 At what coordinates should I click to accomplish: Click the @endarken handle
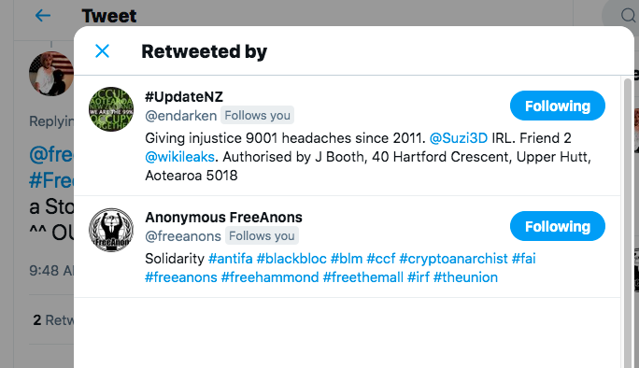tap(181, 116)
